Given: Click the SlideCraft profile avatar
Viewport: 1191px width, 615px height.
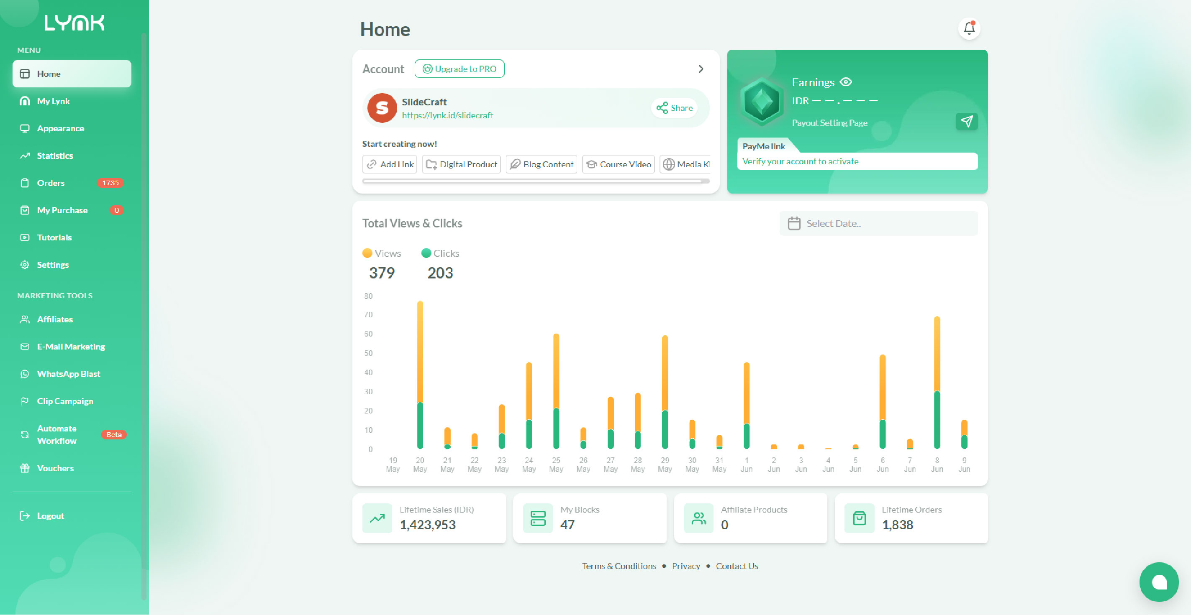Looking at the screenshot, I should [382, 108].
